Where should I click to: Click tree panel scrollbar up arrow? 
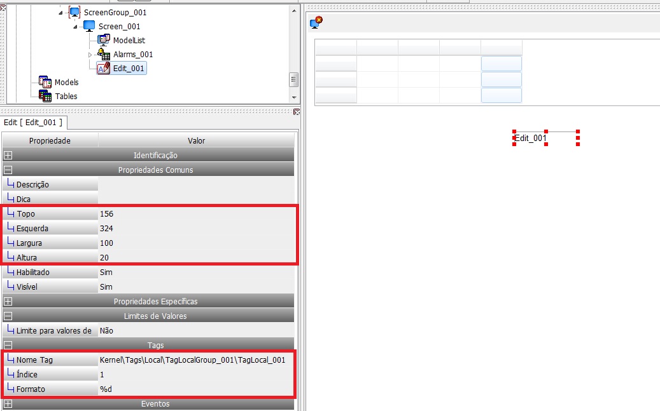point(294,11)
